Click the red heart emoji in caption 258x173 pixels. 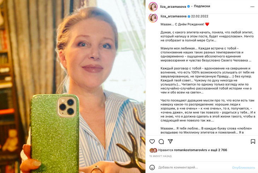207,24
